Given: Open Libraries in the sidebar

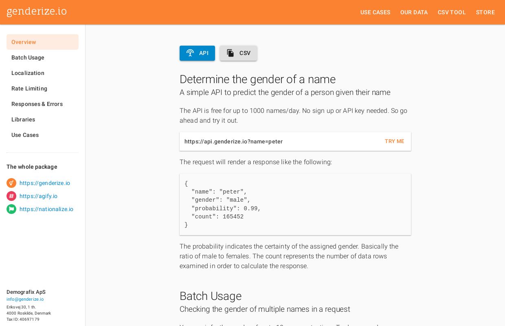Looking at the screenshot, I should 42,119.
